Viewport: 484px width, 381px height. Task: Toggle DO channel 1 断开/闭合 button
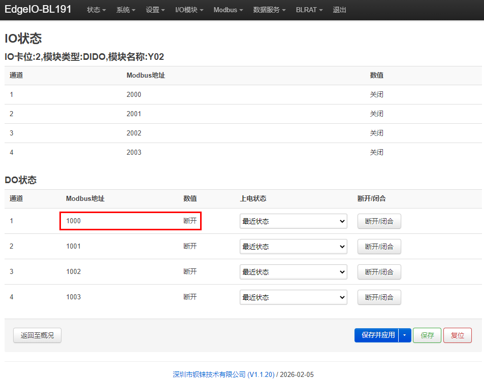coord(379,221)
